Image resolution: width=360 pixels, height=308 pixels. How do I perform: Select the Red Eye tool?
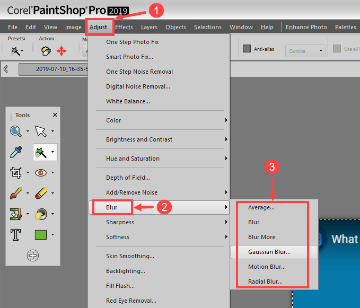pos(41,173)
